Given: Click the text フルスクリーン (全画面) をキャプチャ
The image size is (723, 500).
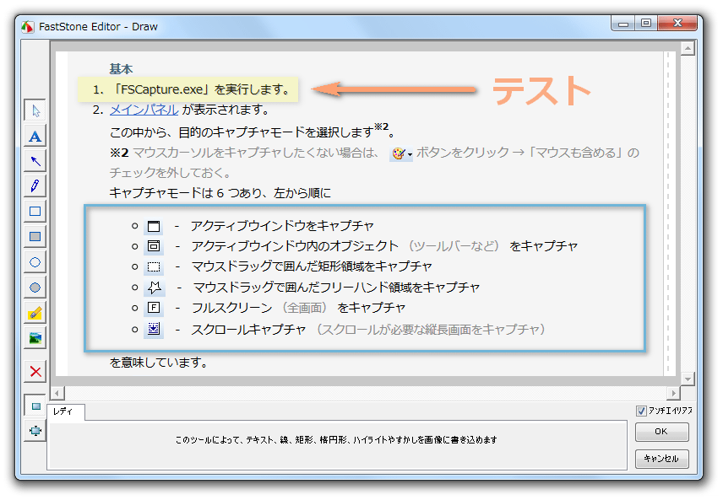Looking at the screenshot, I should click(x=298, y=308).
